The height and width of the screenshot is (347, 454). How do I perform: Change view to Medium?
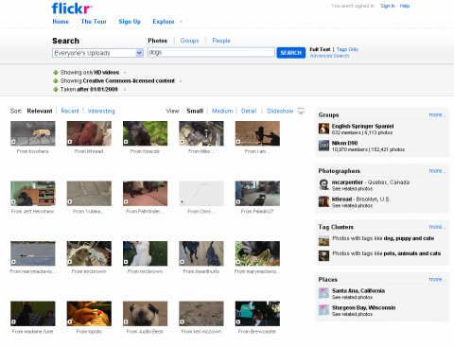click(222, 111)
